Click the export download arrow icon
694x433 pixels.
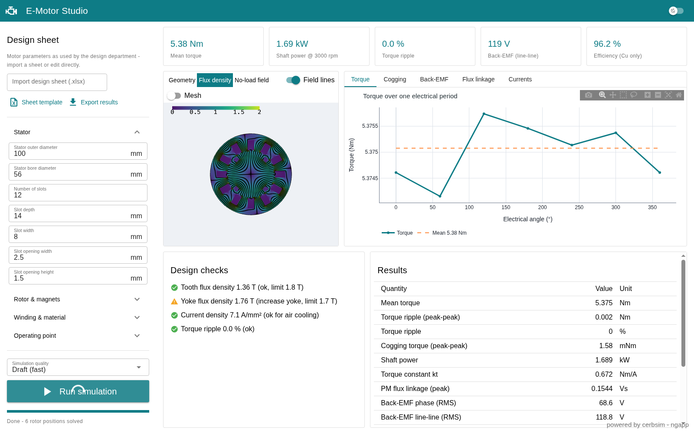(x=73, y=102)
